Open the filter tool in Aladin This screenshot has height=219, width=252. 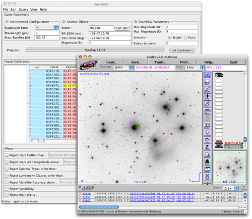pyautogui.click(x=207, y=111)
